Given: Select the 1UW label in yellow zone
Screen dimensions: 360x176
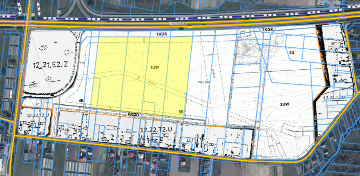Looking at the screenshot, I should pos(154,67).
